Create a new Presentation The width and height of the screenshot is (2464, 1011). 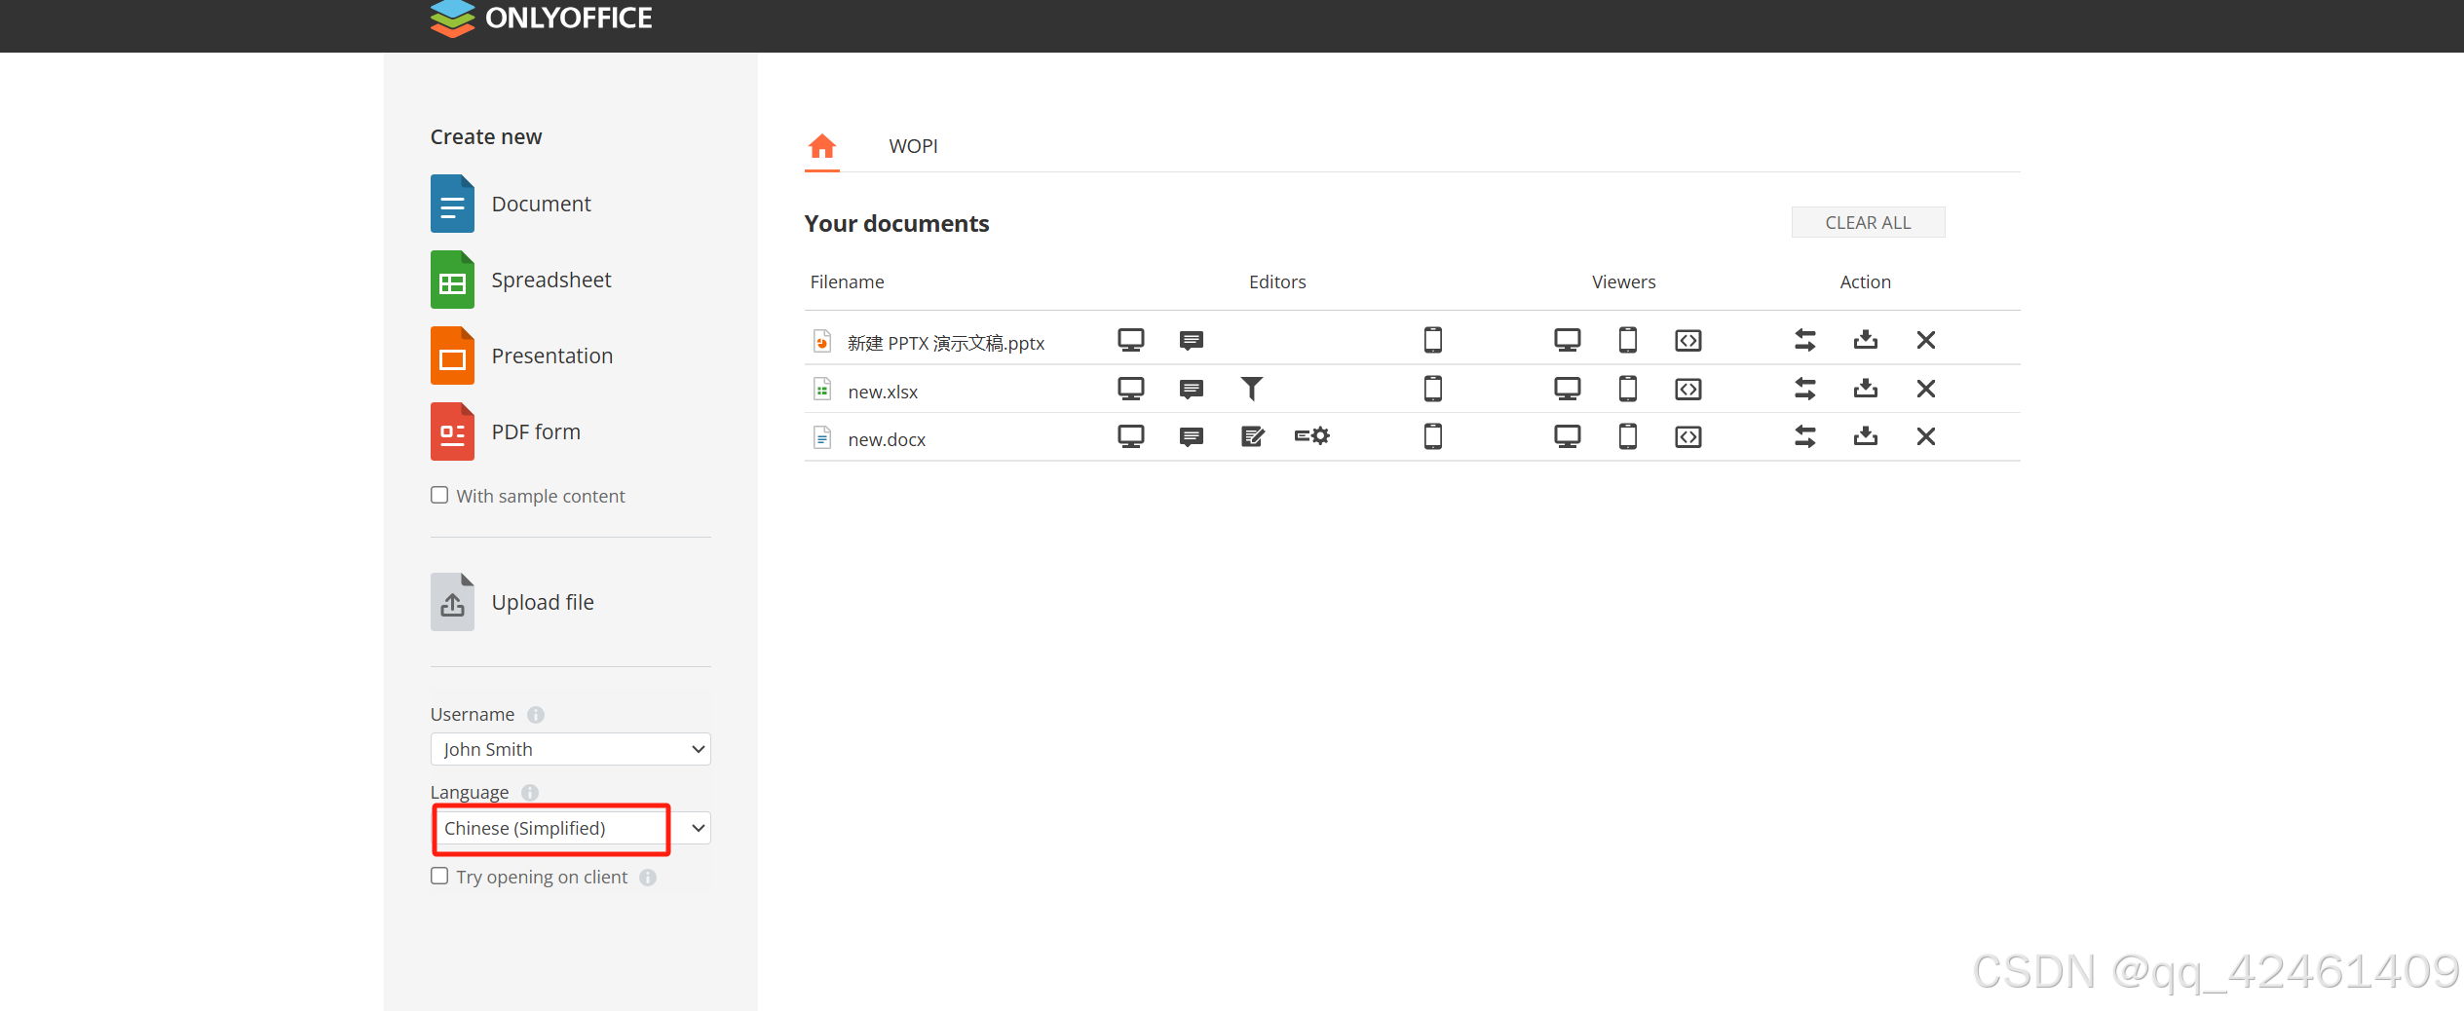[x=551, y=356]
